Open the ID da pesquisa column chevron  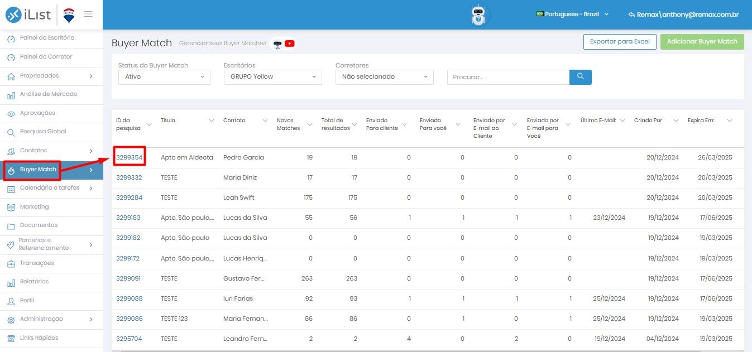[x=149, y=124]
